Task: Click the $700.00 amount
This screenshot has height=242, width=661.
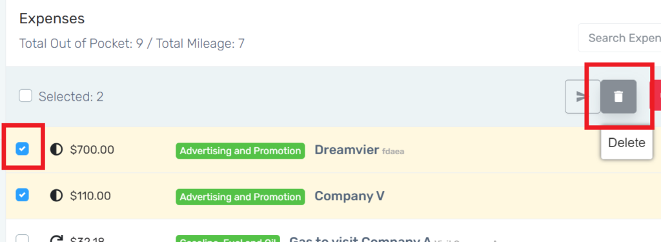Action: 92,150
